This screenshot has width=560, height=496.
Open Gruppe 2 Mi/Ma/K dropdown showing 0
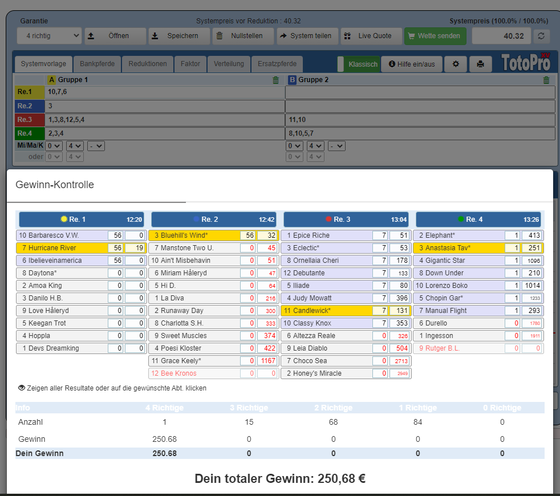coord(295,146)
